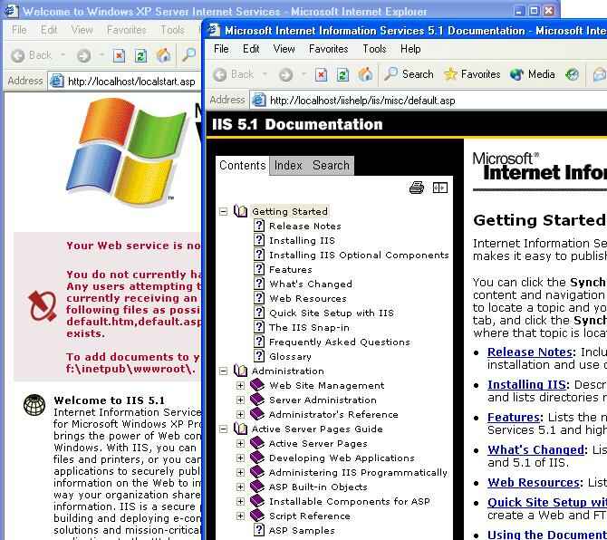Screen dimensions: 607x540
Task: Select the Contents tab
Action: click(x=242, y=165)
